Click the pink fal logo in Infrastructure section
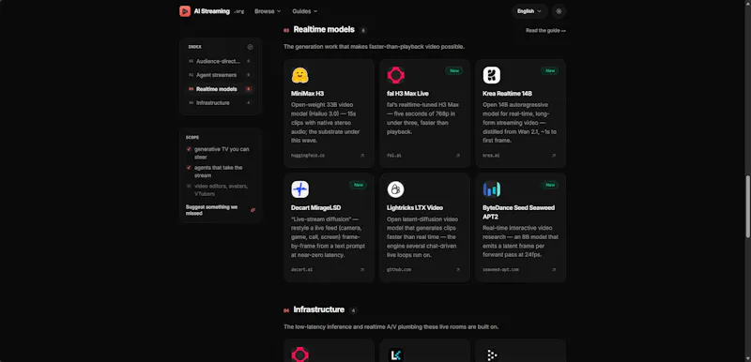 point(299,354)
